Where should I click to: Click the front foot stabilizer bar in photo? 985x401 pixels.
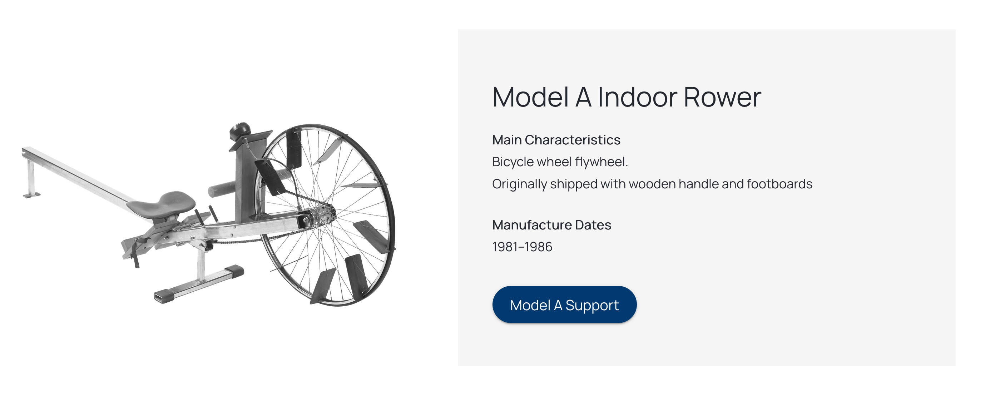(199, 284)
